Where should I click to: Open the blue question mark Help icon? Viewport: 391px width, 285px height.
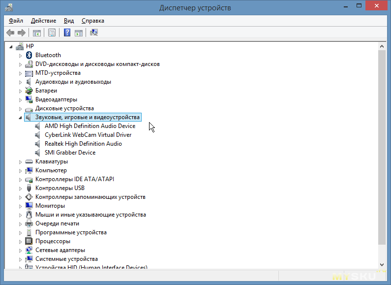67,32
